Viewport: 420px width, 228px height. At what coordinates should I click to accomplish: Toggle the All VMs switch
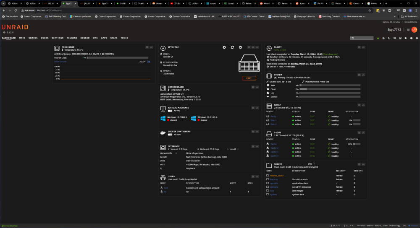170,111
